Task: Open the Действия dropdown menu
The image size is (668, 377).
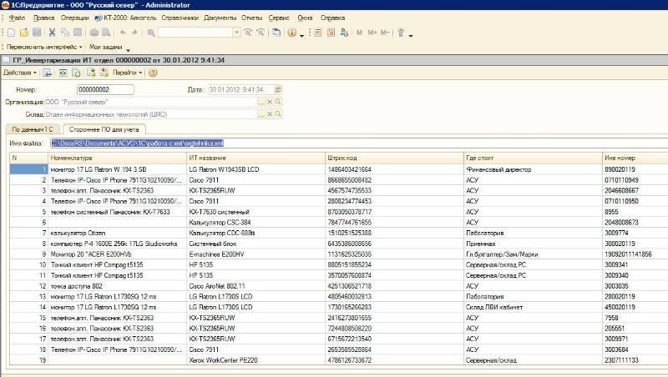Action: click(x=19, y=73)
